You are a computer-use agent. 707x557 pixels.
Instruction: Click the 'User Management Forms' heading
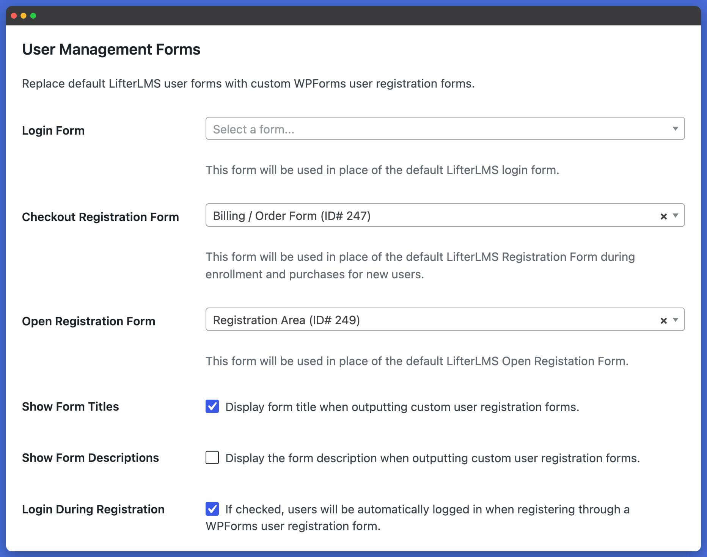pos(111,50)
